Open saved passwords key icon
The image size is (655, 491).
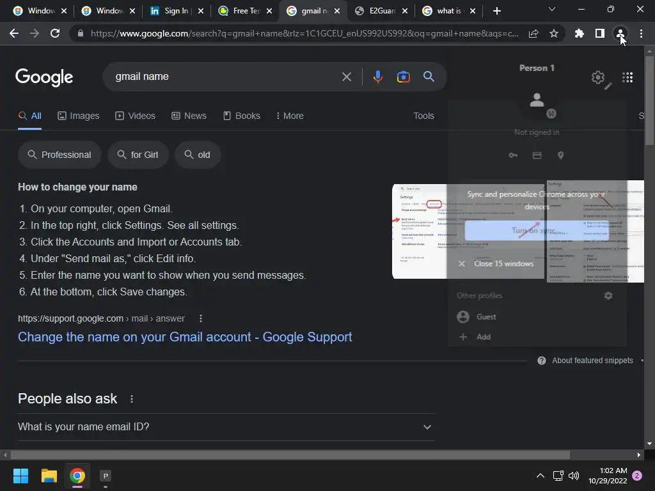[x=513, y=155]
